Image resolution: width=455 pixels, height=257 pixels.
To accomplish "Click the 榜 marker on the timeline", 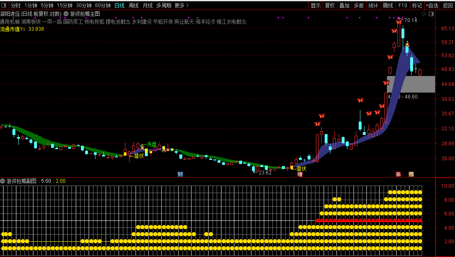I will click(x=411, y=174).
